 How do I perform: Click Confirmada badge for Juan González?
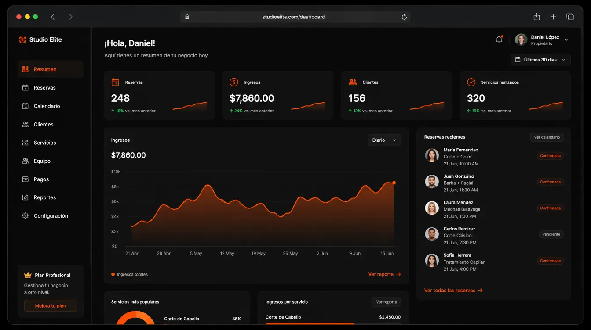(x=550, y=182)
